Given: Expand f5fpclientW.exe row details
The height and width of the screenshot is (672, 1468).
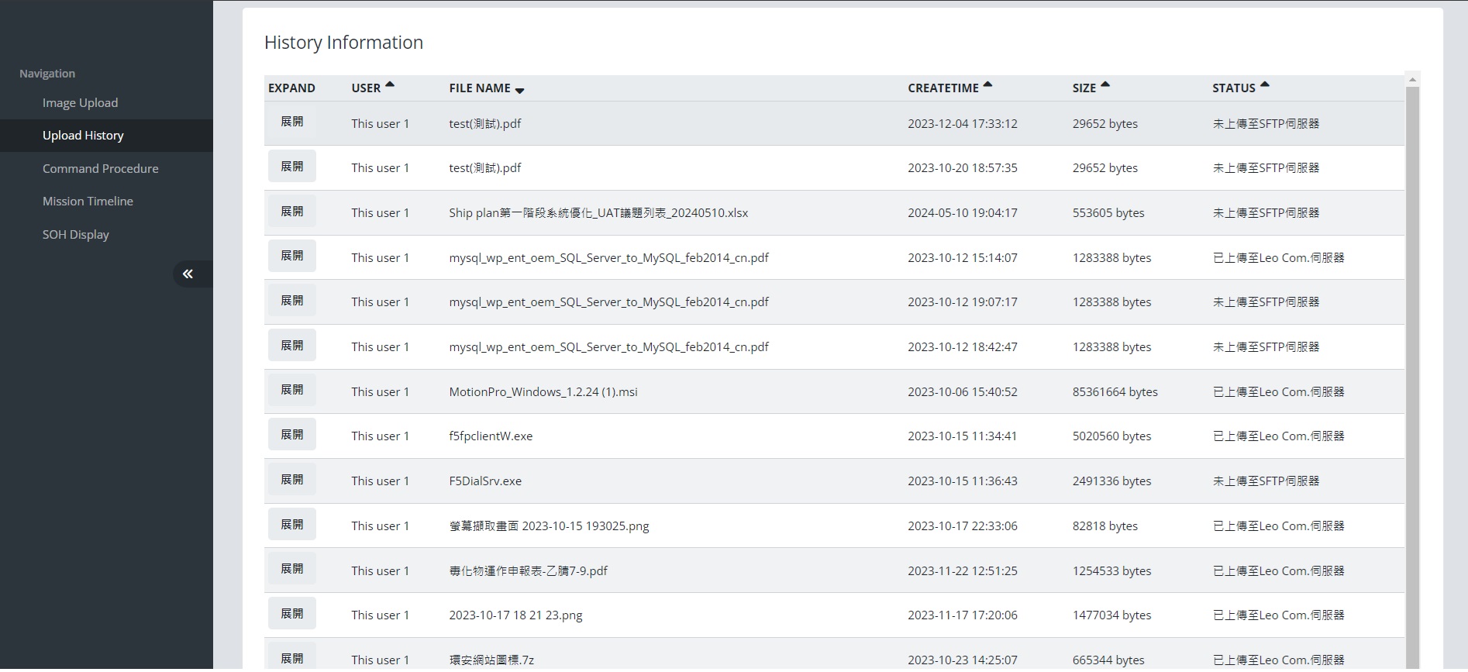Looking at the screenshot, I should 291,435.
